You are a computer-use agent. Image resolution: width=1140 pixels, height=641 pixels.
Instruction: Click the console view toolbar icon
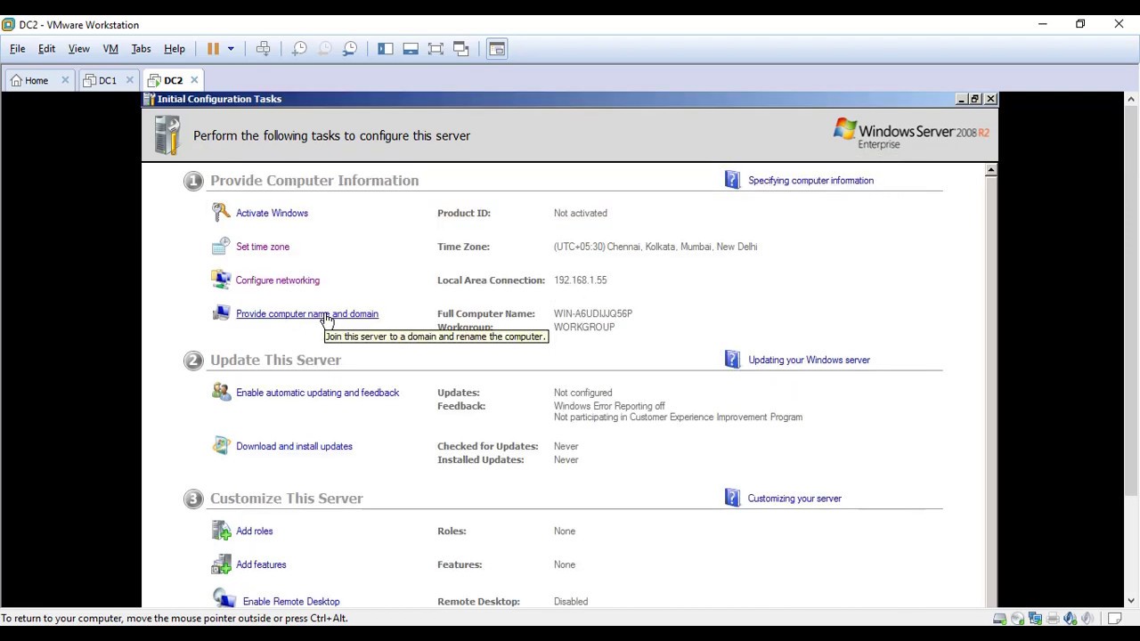(x=497, y=49)
